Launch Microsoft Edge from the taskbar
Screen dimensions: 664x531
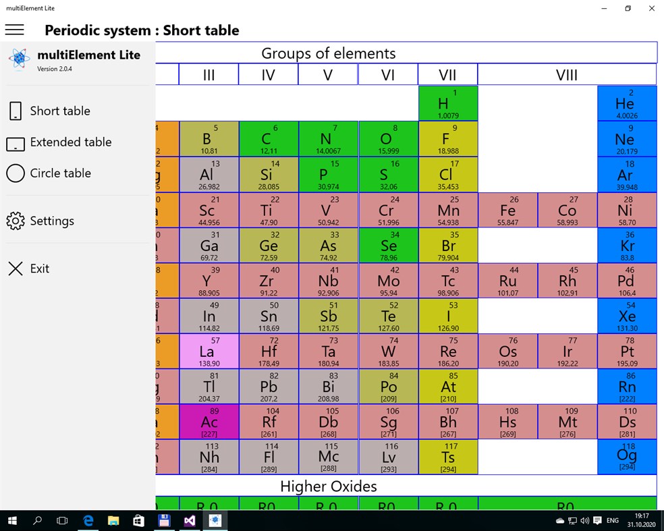coord(88,520)
